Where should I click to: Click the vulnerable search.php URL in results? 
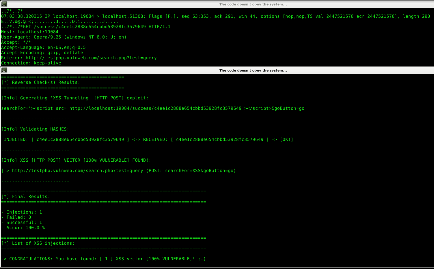pyautogui.click(x=78, y=171)
